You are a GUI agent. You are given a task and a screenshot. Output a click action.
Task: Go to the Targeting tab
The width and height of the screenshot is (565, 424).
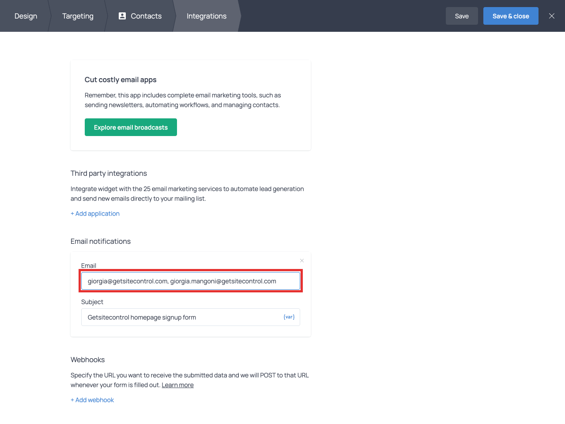click(78, 16)
